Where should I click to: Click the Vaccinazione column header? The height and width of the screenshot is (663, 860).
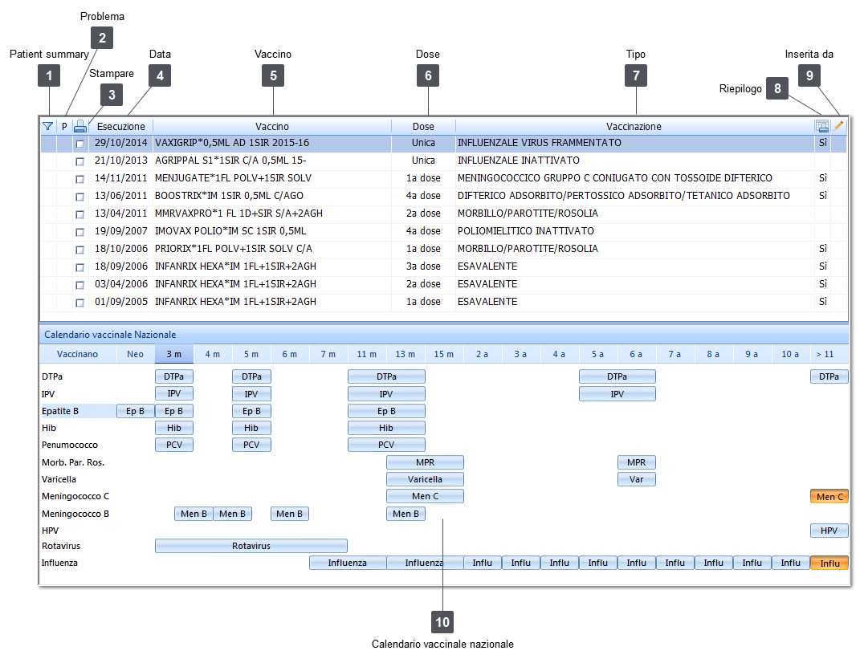tap(634, 127)
